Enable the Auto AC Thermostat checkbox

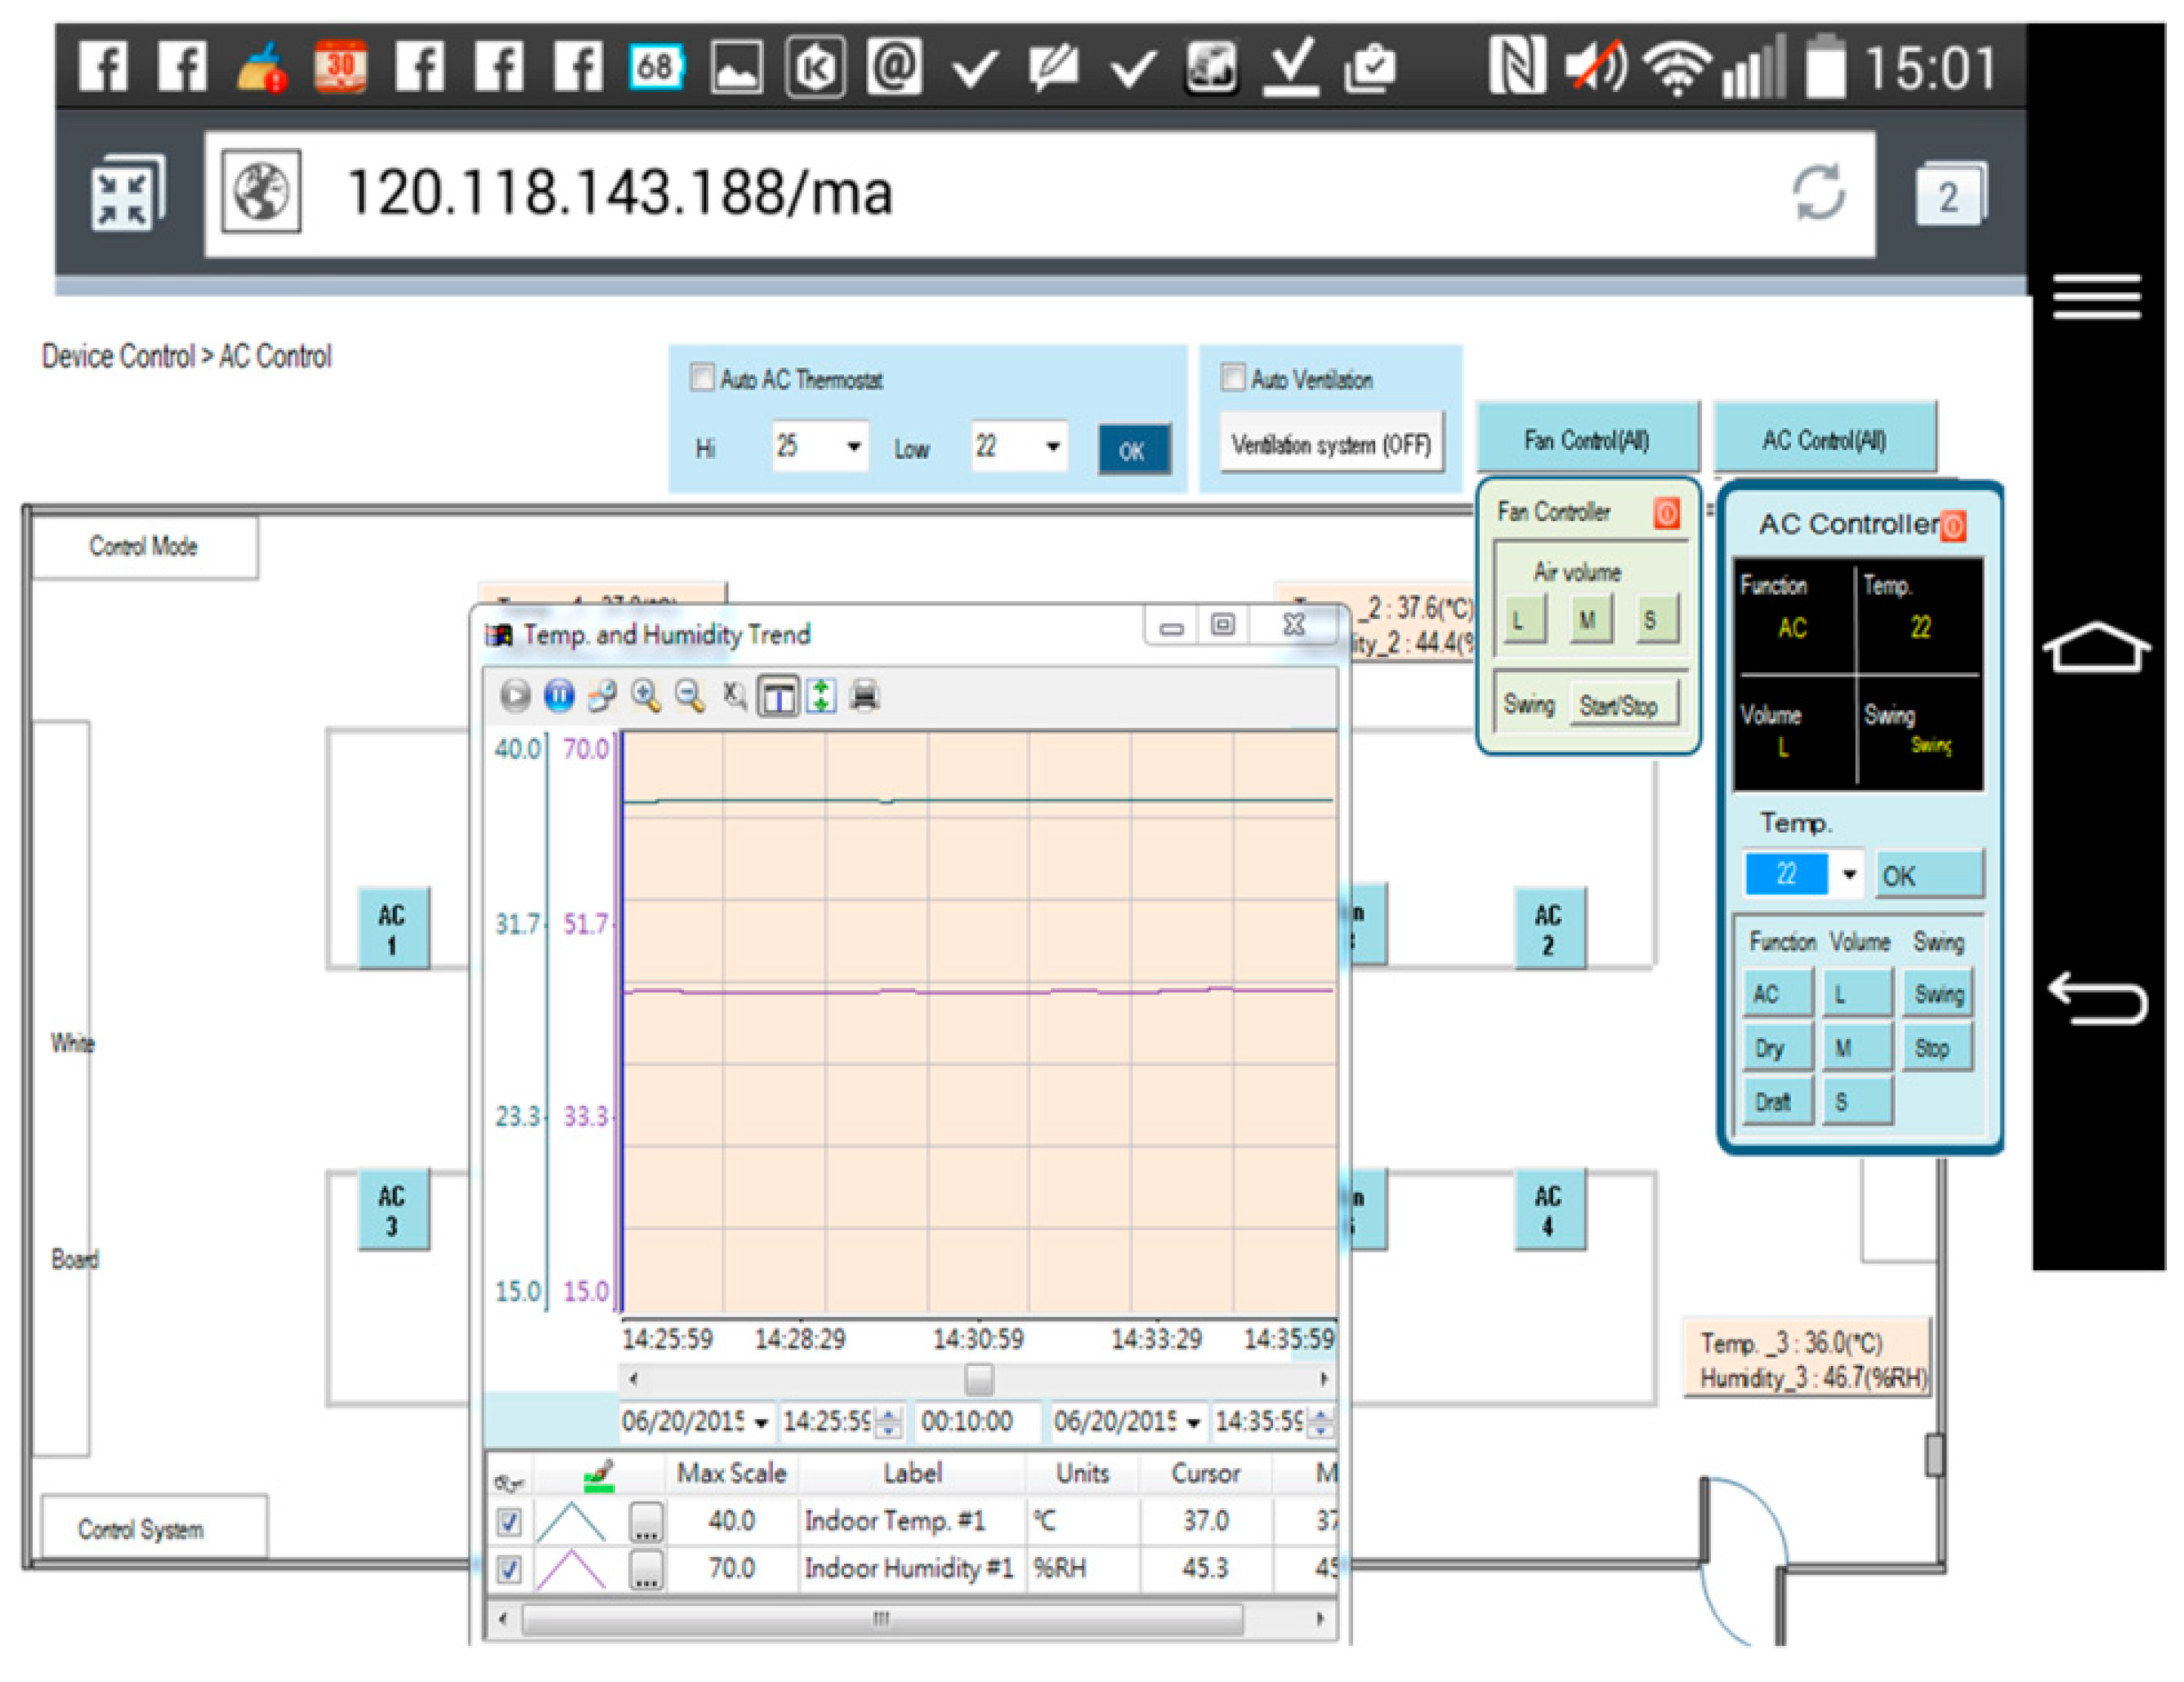pyautogui.click(x=703, y=378)
